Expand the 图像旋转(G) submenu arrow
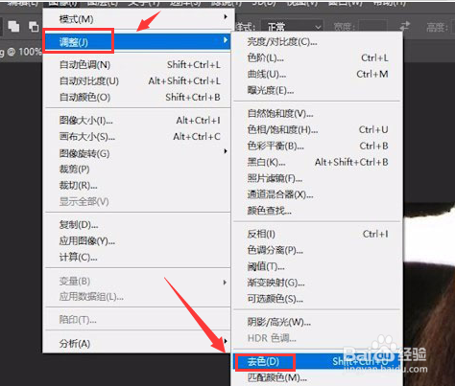This screenshot has width=455, height=386. pos(226,151)
